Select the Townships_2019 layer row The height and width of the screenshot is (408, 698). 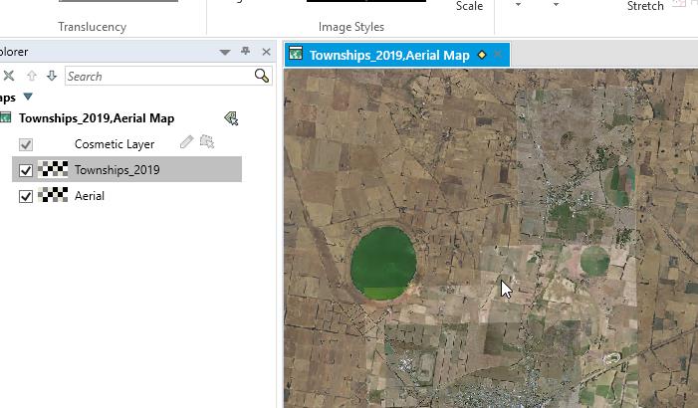pos(126,169)
